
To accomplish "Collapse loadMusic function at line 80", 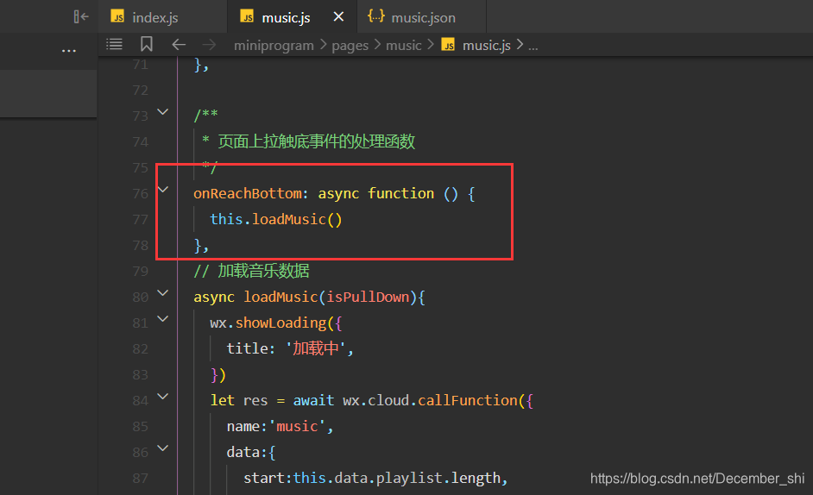I will [163, 293].
